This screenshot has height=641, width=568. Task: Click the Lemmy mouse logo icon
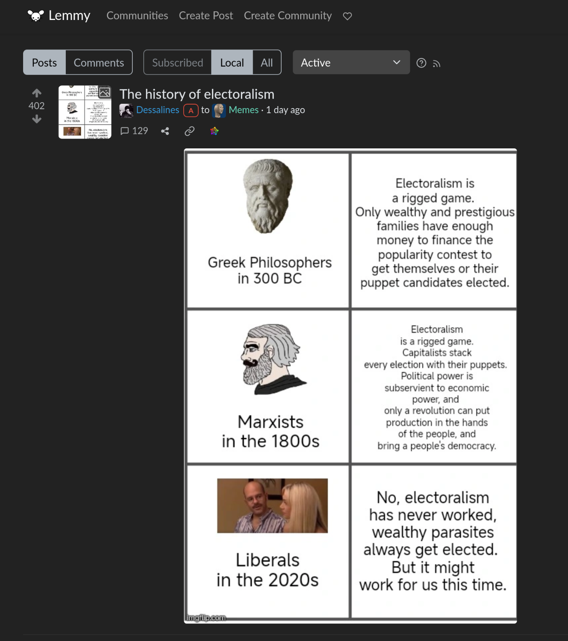click(x=36, y=16)
